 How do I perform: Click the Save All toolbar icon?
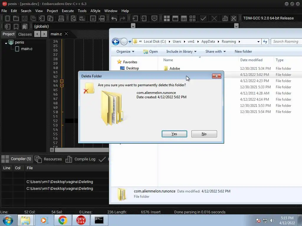33,19
